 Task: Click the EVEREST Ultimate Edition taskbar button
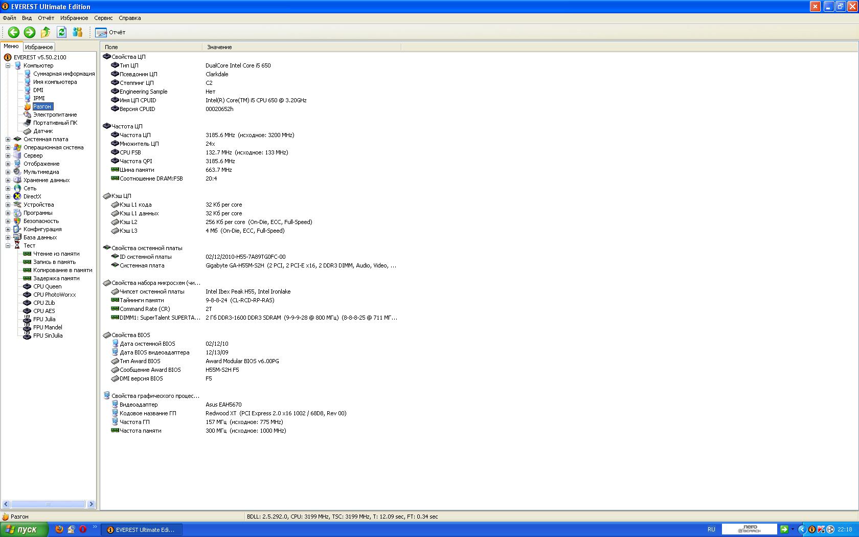tap(142, 530)
